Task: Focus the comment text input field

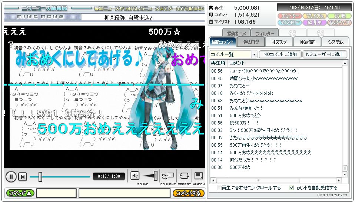Action: (125, 193)
